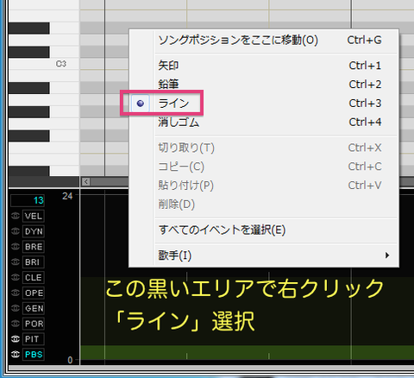Toggle the eye icon beside DYN
The image size is (414, 378).
pos(16,231)
